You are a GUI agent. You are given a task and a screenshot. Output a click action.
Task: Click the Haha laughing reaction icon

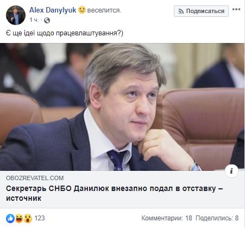pos(19,218)
